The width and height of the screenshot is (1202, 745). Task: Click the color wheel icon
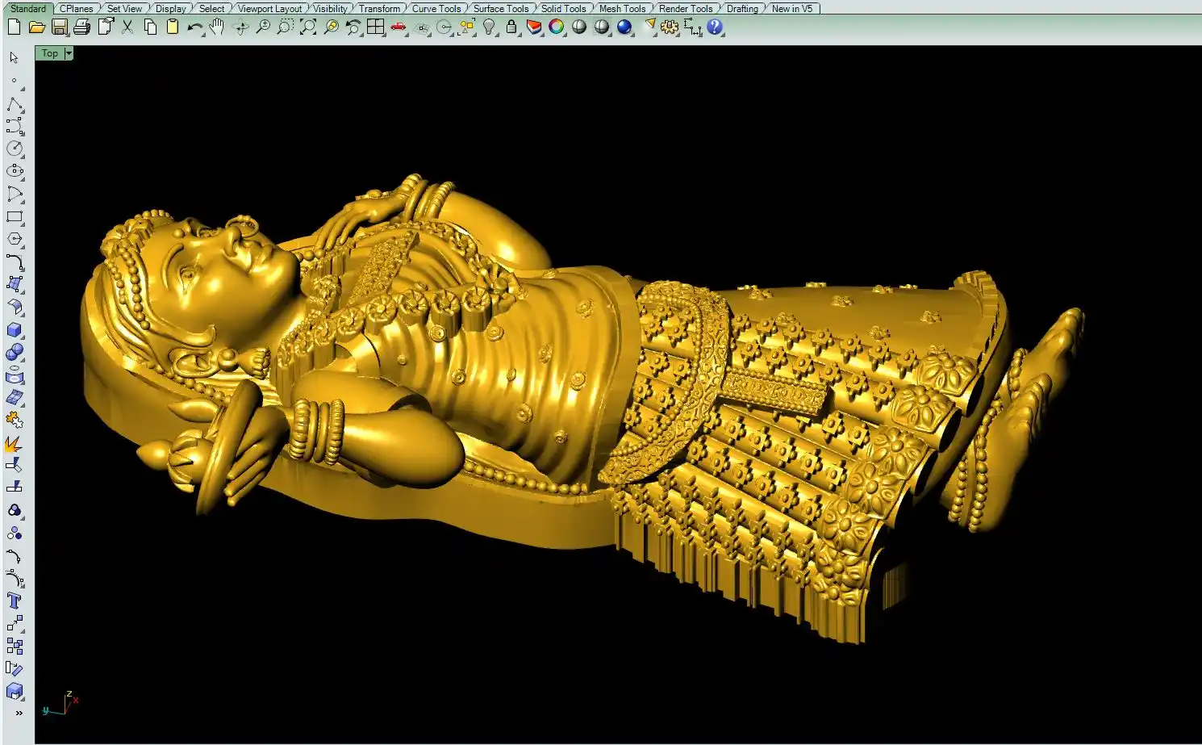[x=556, y=27]
